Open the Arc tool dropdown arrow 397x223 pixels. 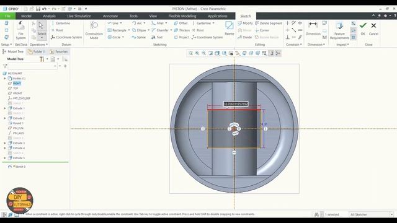(x=145, y=23)
